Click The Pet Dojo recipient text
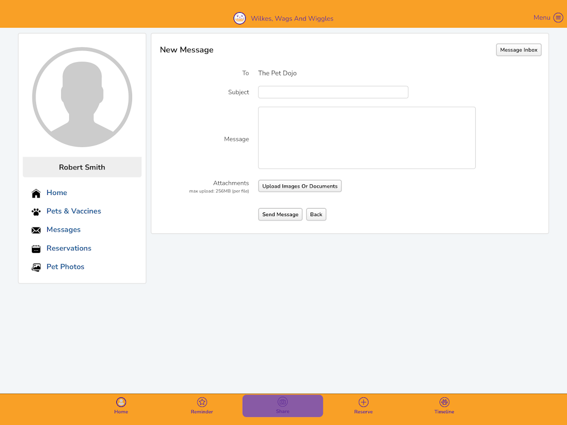Image resolution: width=567 pixels, height=425 pixels. tap(277, 73)
